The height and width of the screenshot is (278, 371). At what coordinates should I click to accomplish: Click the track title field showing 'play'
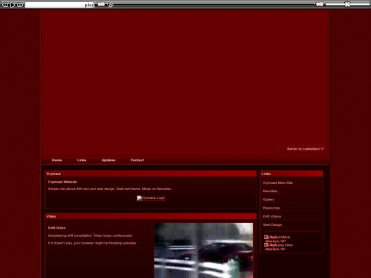[x=60, y=5]
